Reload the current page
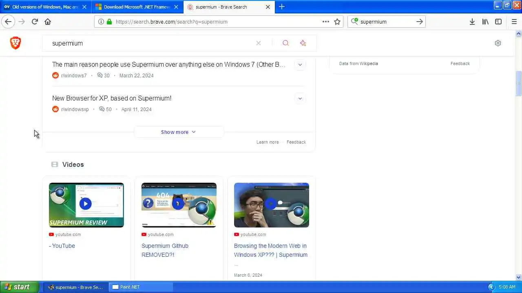Screen dimensions: 522x293 point(35,22)
